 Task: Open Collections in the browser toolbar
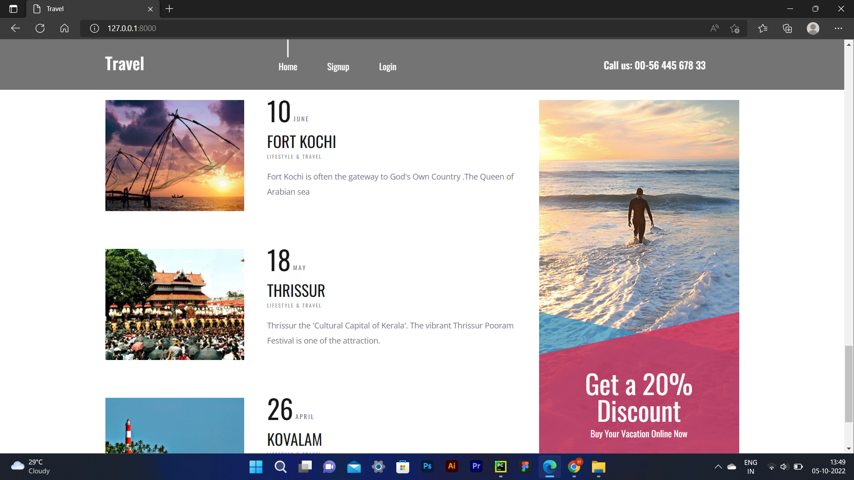(787, 28)
